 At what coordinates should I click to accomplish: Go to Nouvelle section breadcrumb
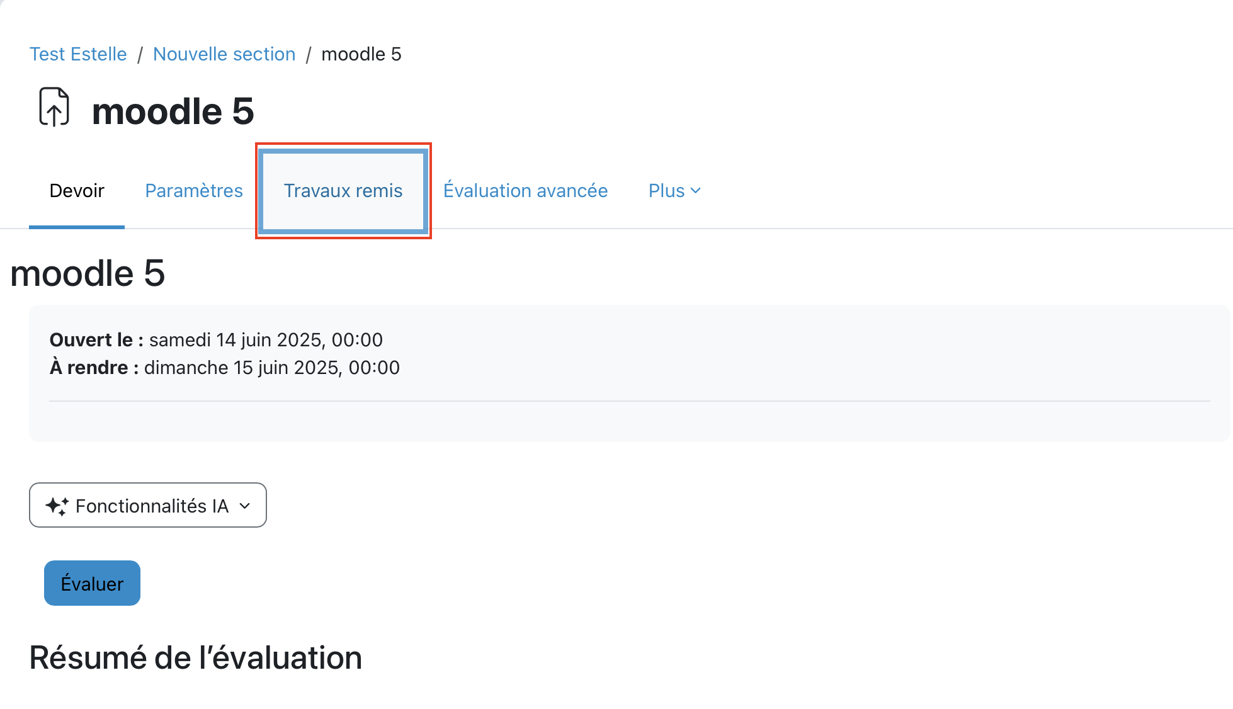[224, 54]
